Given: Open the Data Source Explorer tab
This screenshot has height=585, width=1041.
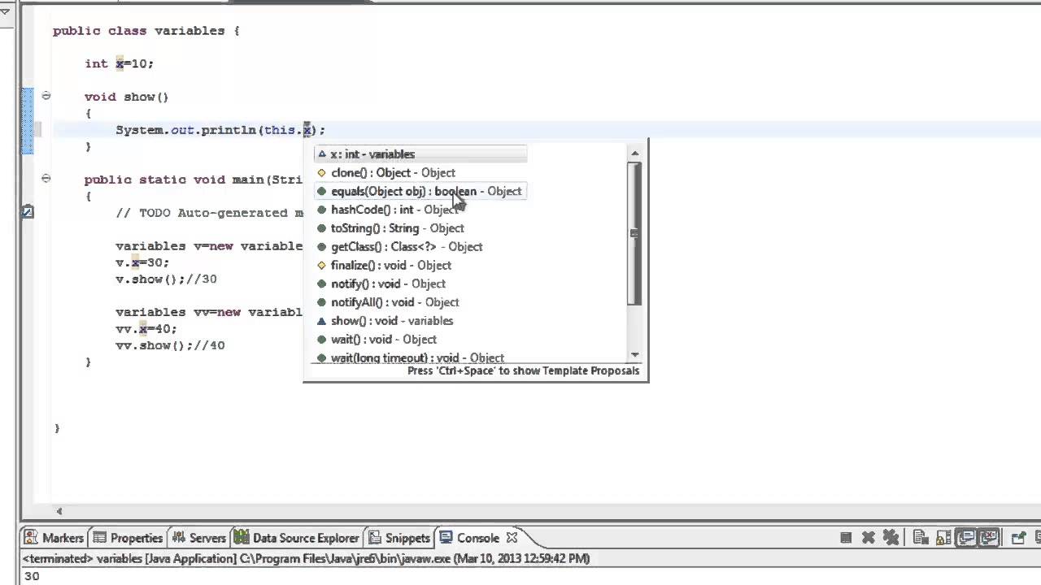Looking at the screenshot, I should click(x=297, y=538).
